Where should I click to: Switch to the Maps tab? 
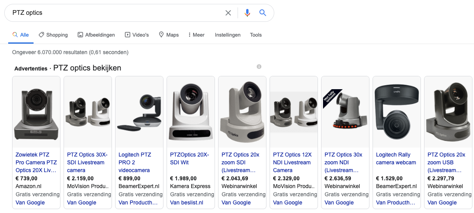pos(169,35)
